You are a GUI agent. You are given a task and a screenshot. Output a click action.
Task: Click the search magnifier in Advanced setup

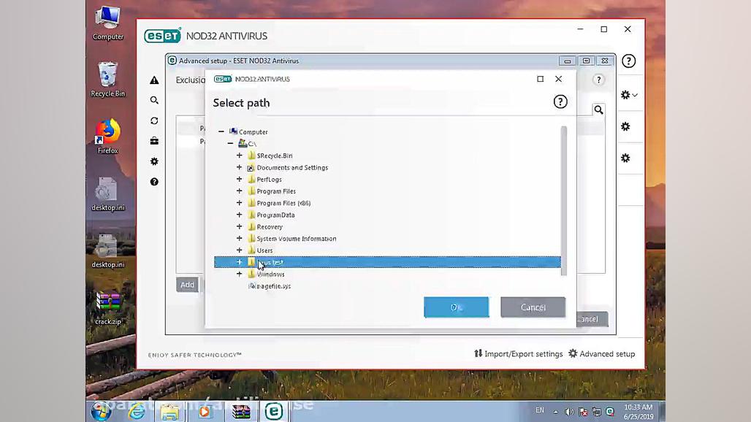click(x=598, y=110)
